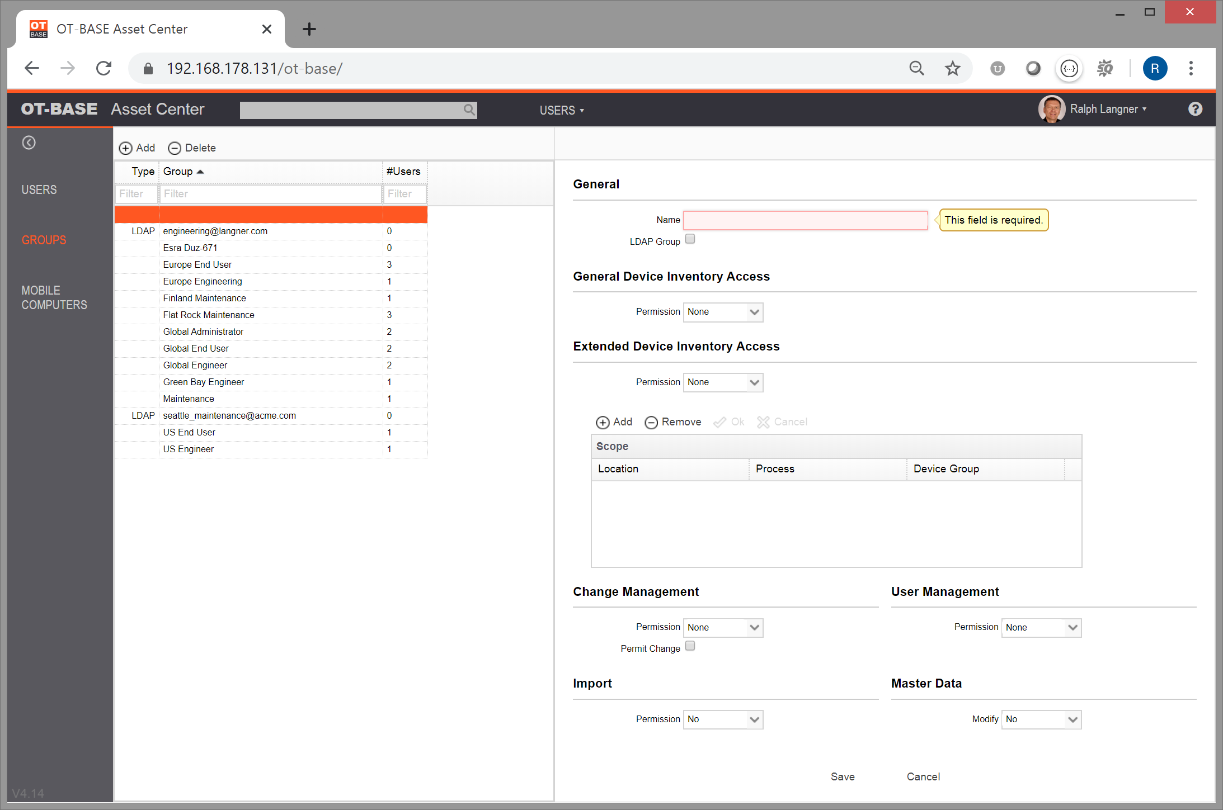Select the US Engineer group
The image size is (1223, 810).
tap(271, 449)
